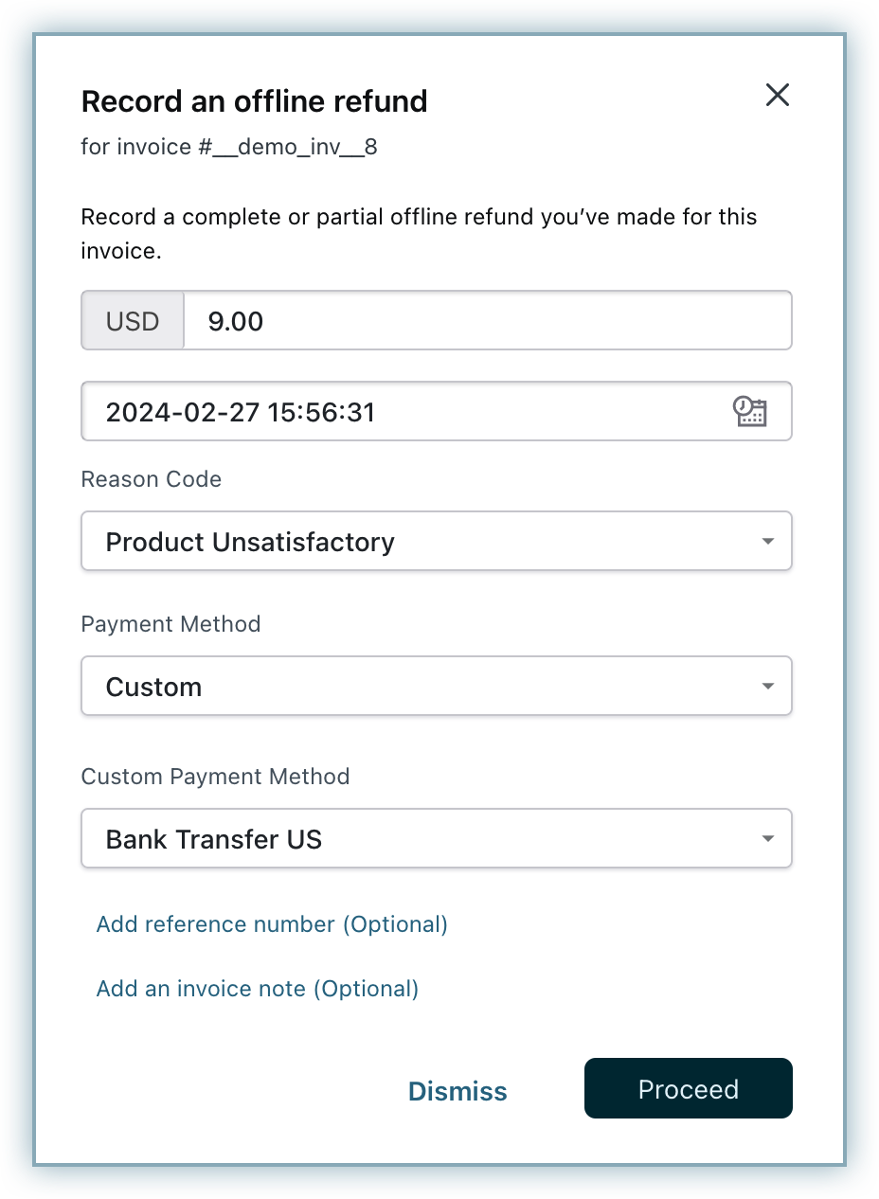
Task: Click the Custom Payment Method field label
Action: (215, 777)
